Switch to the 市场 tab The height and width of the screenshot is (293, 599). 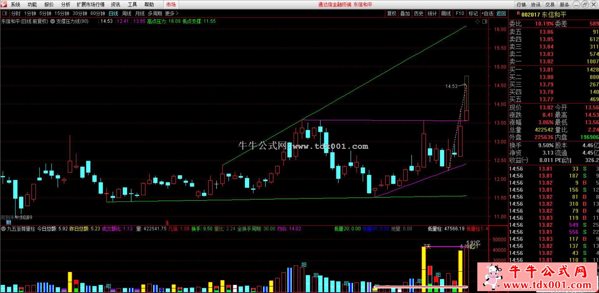tap(171, 4)
